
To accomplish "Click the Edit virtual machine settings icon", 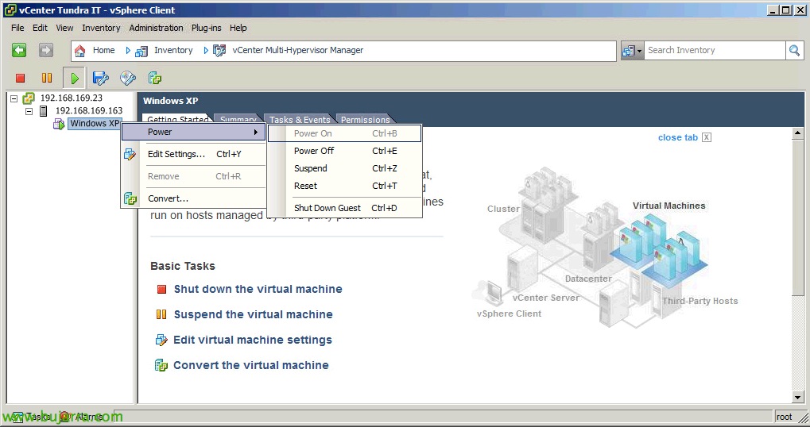I will pos(161,340).
